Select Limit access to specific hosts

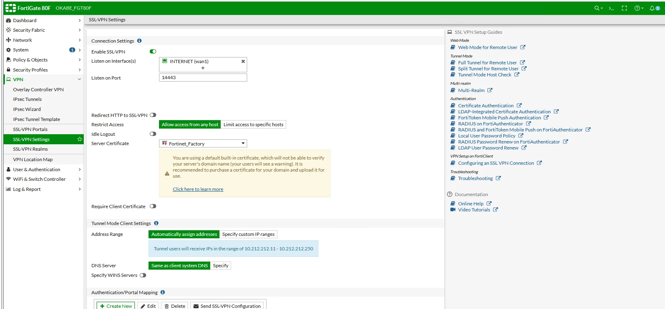click(x=254, y=125)
